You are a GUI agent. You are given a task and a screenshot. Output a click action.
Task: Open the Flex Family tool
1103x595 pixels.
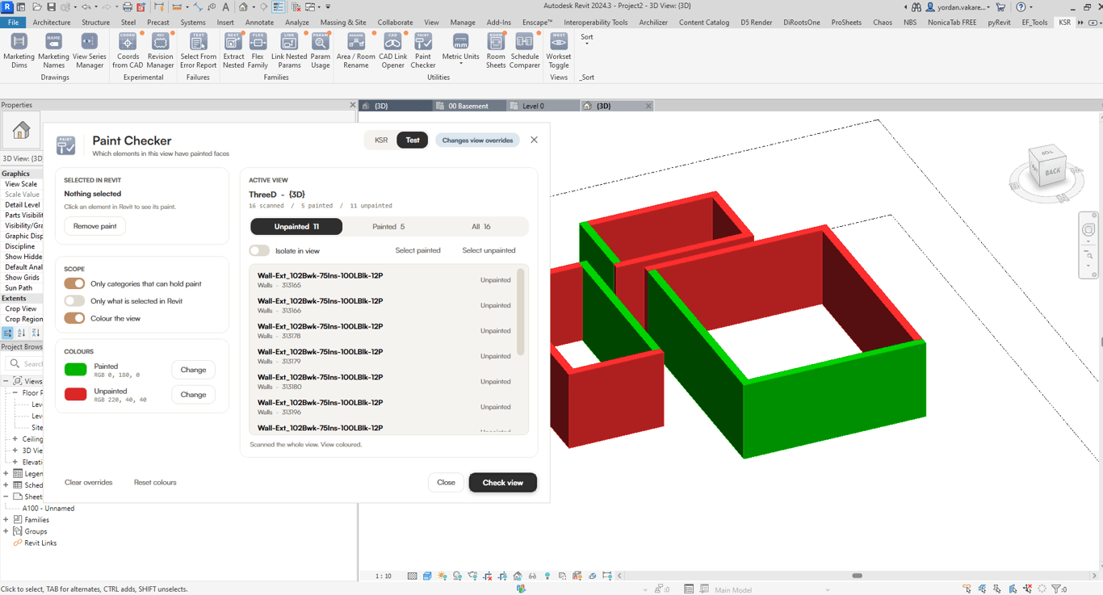258,51
